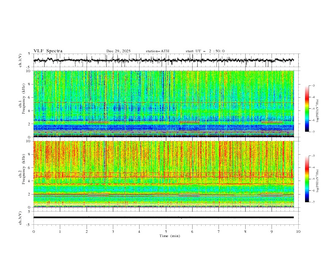Pick the ch.2 spectrogram color scale bar

click(307, 179)
